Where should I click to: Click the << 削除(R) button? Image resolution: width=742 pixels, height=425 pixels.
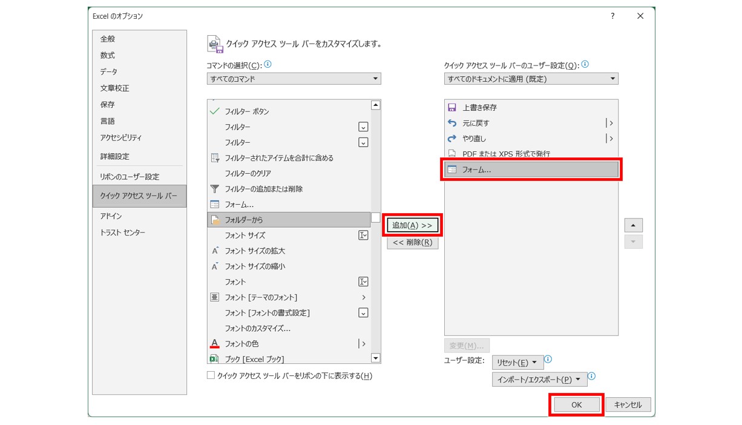(x=412, y=243)
